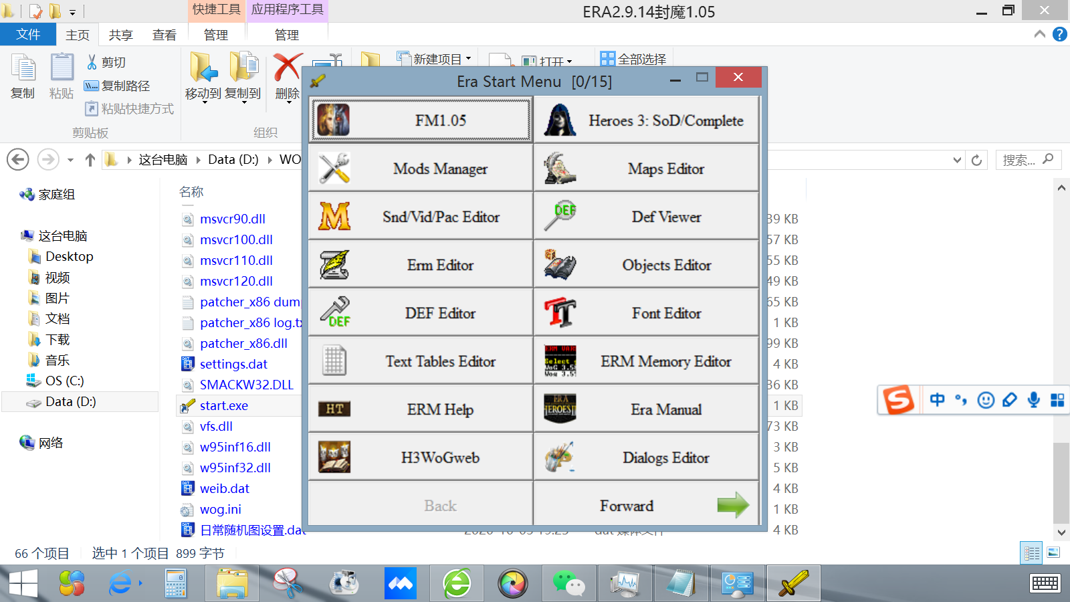Click the Mods Manager wrench icon
1070x602 pixels.
(334, 169)
